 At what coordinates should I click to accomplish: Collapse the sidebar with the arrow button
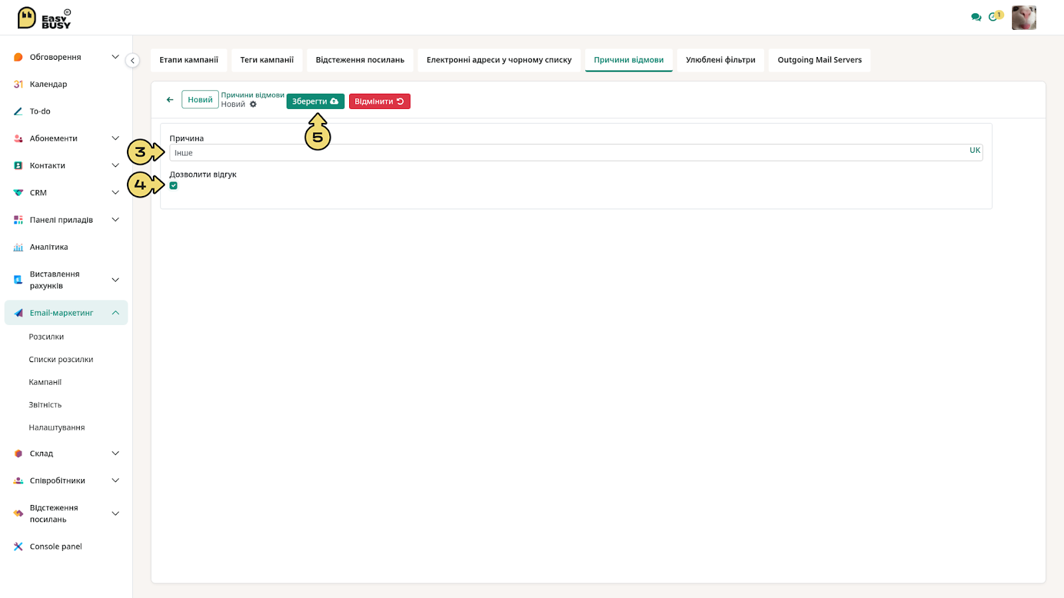click(x=132, y=60)
